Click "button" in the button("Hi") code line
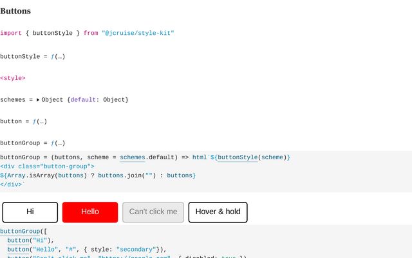This screenshot has width=412, height=258. tap(18, 240)
